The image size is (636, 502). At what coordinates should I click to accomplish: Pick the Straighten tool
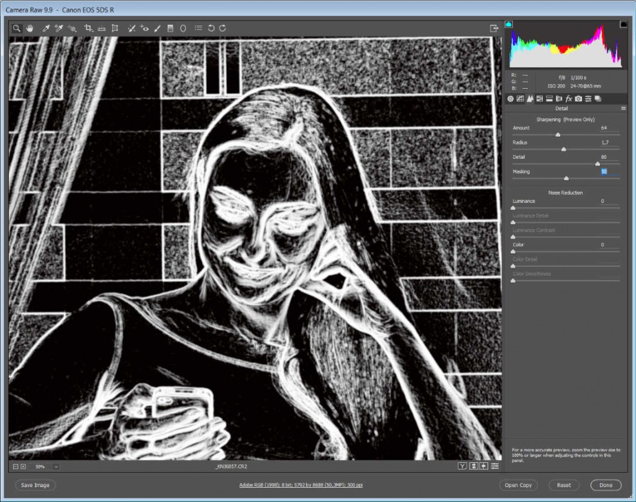click(x=101, y=28)
